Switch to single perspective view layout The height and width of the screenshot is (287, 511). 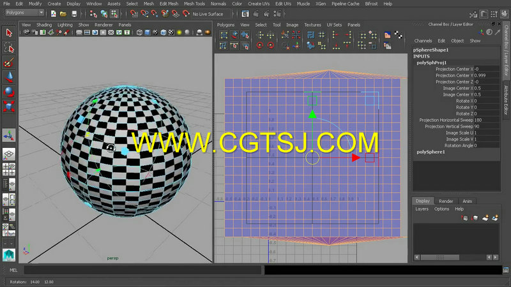(9, 154)
